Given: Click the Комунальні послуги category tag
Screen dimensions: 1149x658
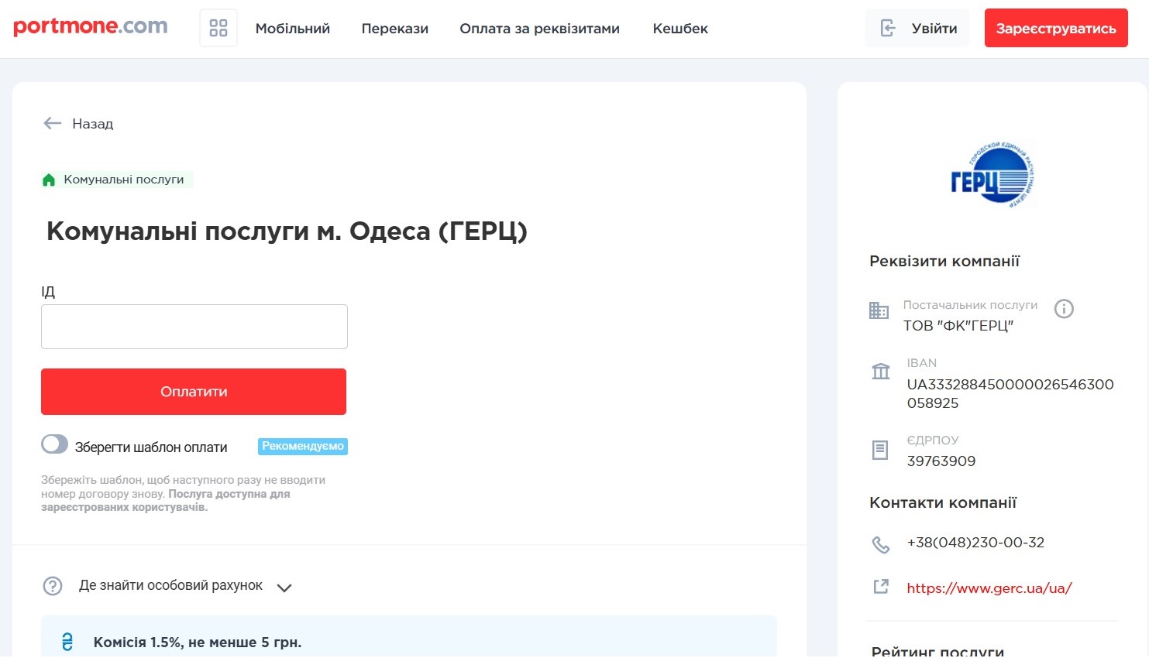Looking at the screenshot, I should (x=116, y=180).
